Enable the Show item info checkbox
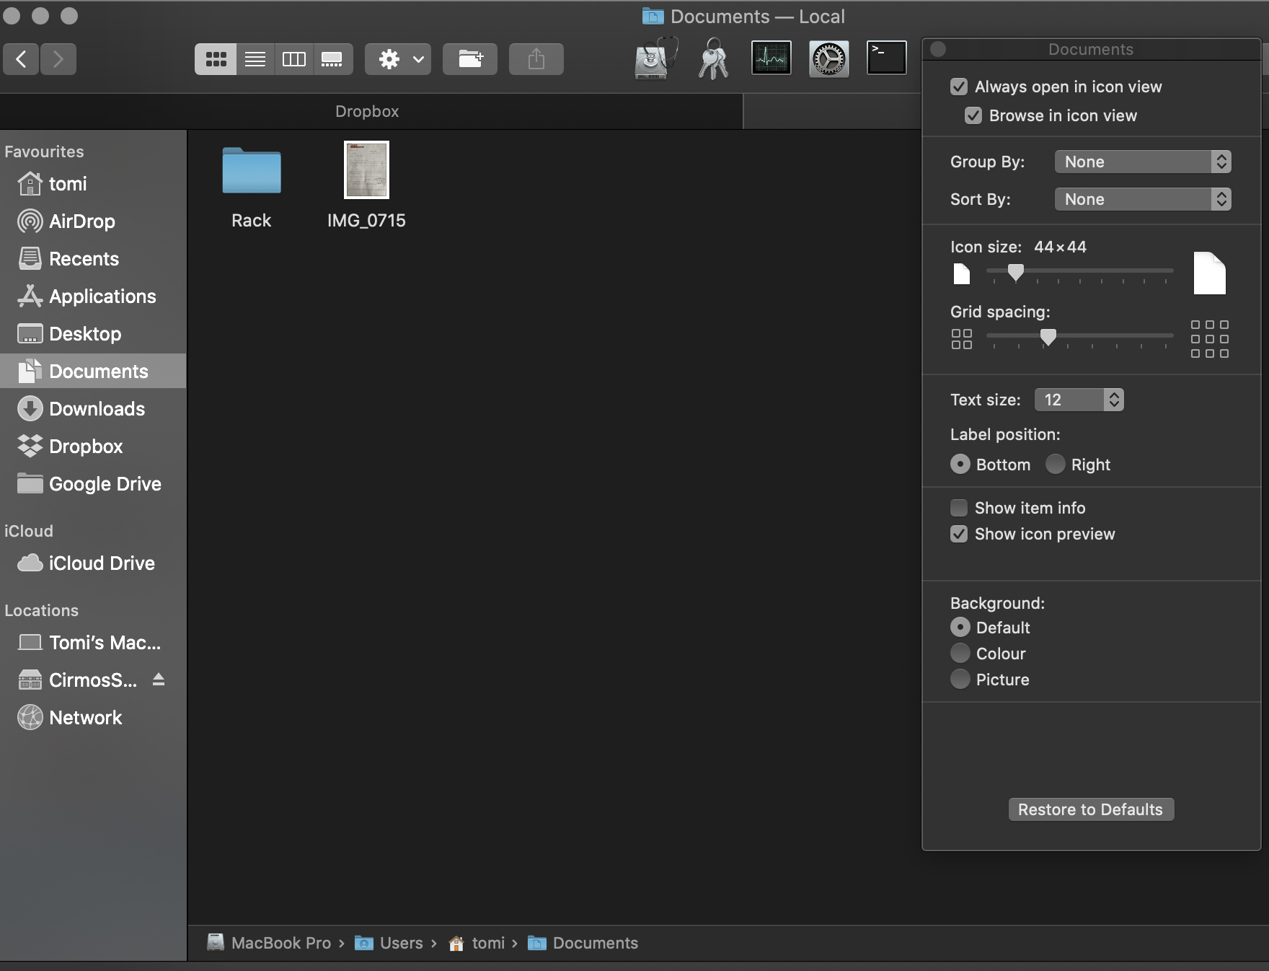The height and width of the screenshot is (971, 1269). pyautogui.click(x=959, y=508)
